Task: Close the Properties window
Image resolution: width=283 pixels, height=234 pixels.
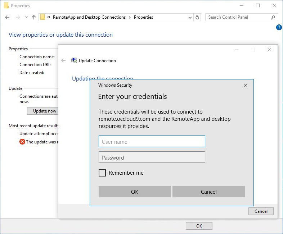Action: click(x=274, y=6)
